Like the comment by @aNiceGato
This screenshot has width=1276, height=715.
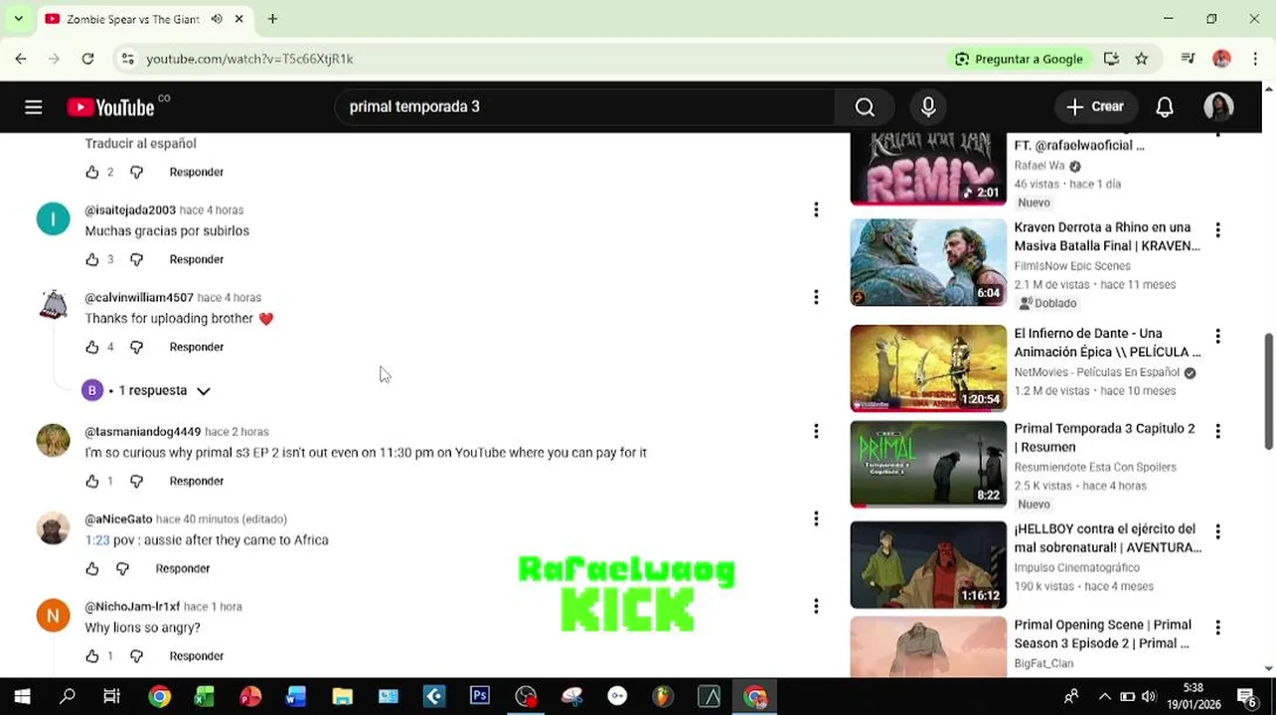click(x=92, y=568)
